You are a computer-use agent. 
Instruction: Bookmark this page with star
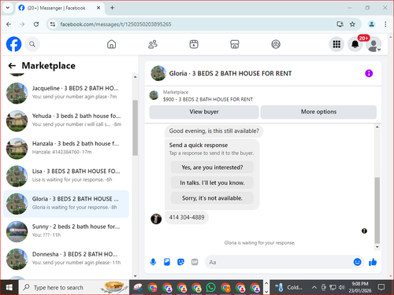click(x=352, y=24)
